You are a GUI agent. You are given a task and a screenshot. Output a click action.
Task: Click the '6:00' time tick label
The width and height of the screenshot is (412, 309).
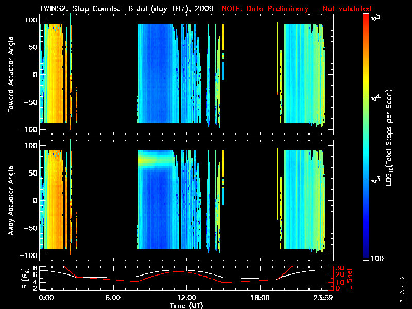point(113,298)
